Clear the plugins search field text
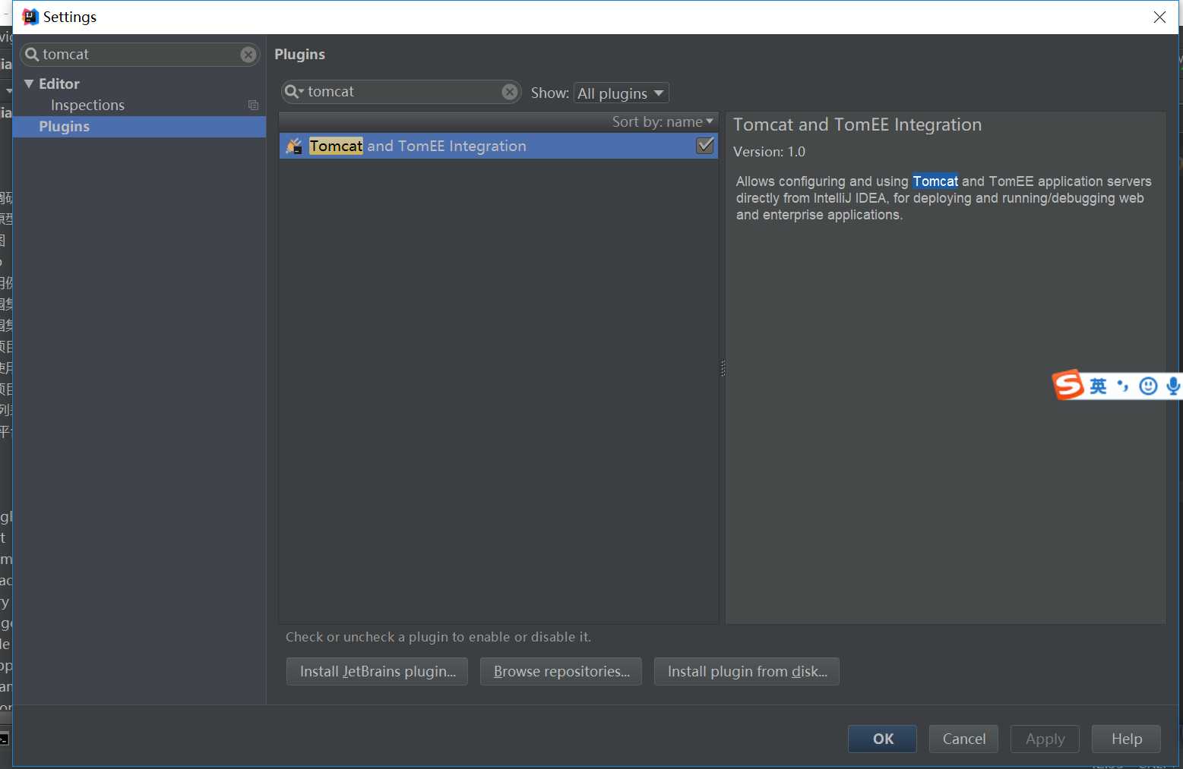This screenshot has height=769, width=1183. pos(510,92)
